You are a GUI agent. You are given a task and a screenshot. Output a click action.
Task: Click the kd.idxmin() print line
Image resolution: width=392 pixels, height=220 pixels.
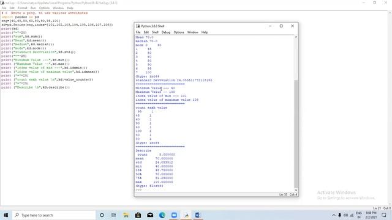pos(44,68)
